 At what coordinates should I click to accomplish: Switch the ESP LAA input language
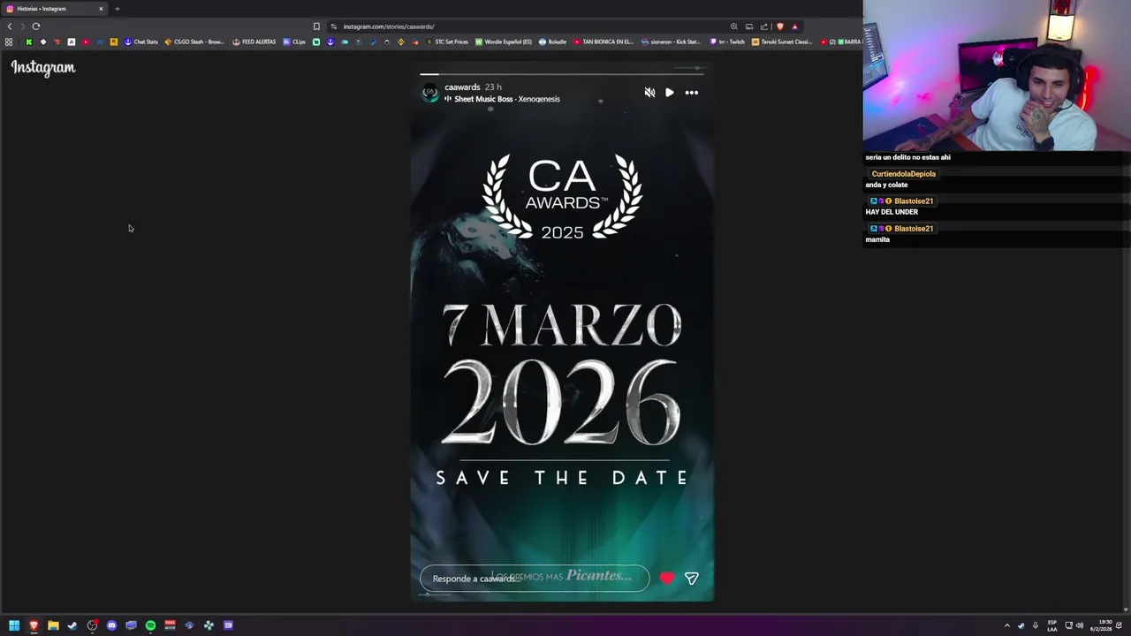[1052, 625]
